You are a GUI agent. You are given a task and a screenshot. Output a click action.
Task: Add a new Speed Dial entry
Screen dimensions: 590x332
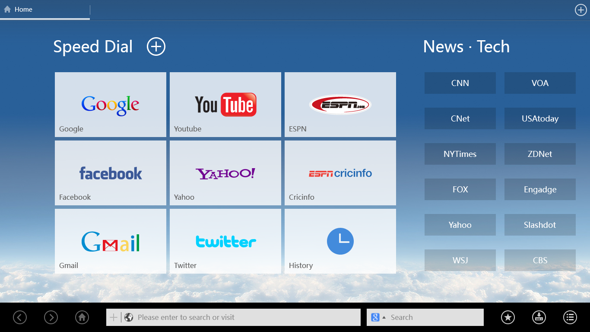point(156,46)
